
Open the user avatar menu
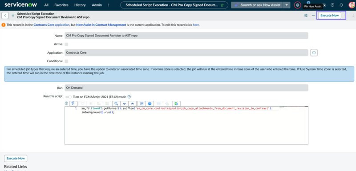(x=352, y=5)
